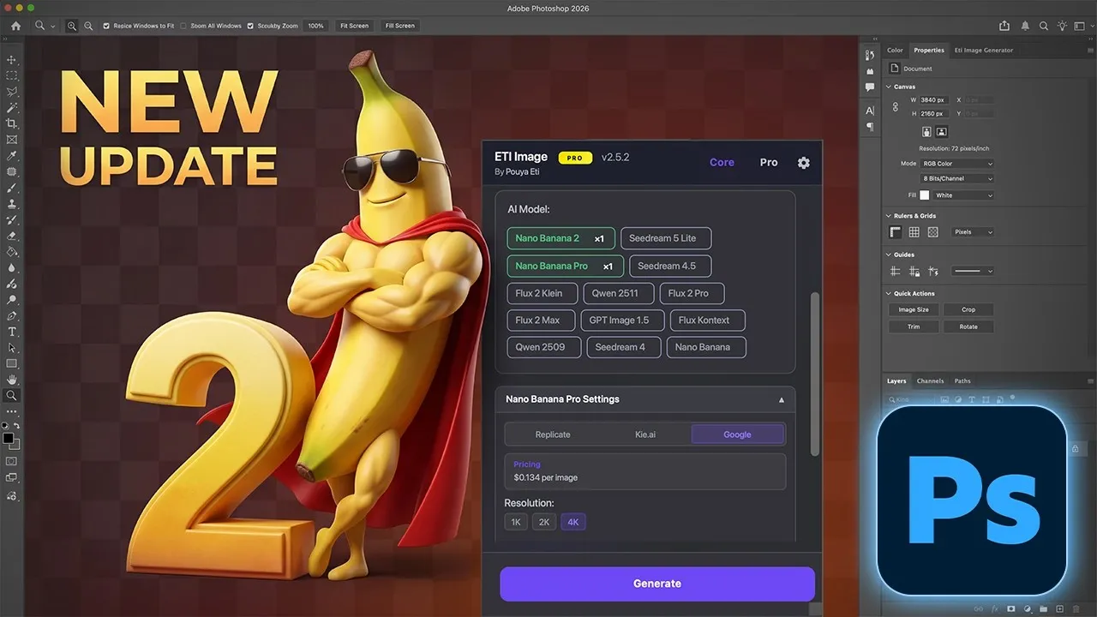Select the Frame tool
Screen dimensions: 1097x617
pyautogui.click(x=12, y=140)
